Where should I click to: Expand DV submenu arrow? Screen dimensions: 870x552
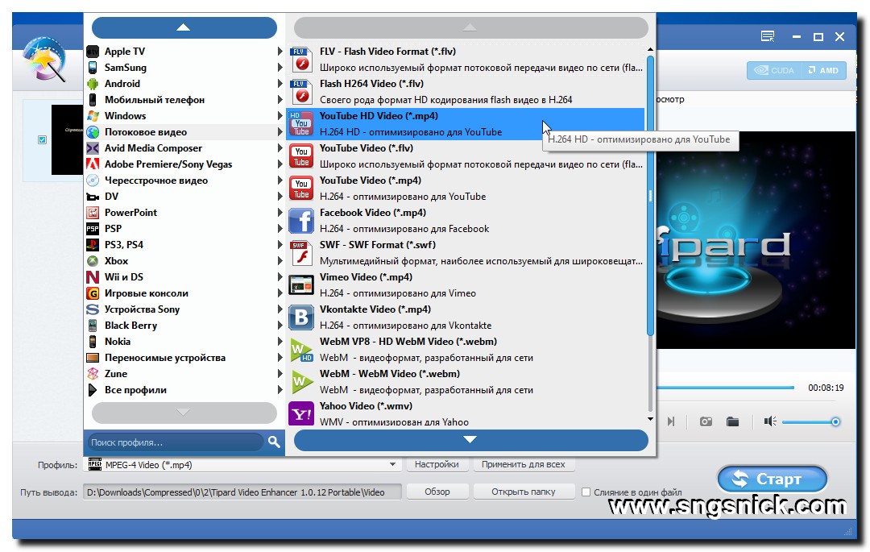coord(280,197)
